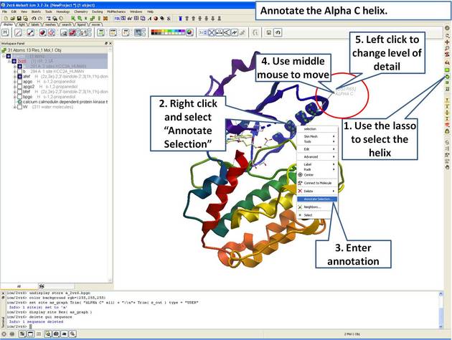Click Neighbors... in the context menu
The height and width of the screenshot is (340, 452).
coord(312,207)
